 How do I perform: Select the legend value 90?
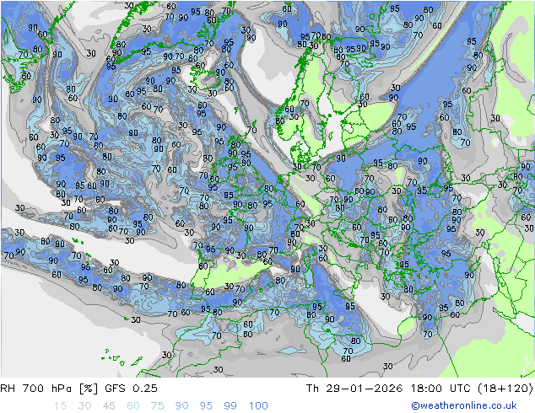coord(181,406)
